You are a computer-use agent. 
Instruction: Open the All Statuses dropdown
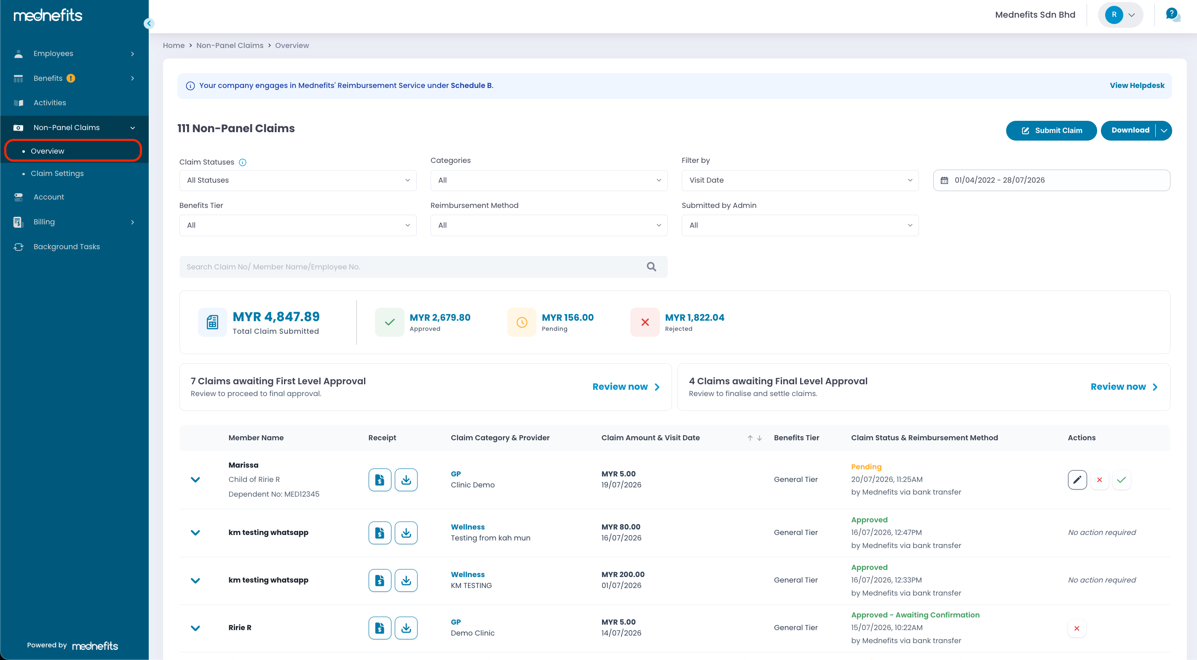[x=297, y=180]
